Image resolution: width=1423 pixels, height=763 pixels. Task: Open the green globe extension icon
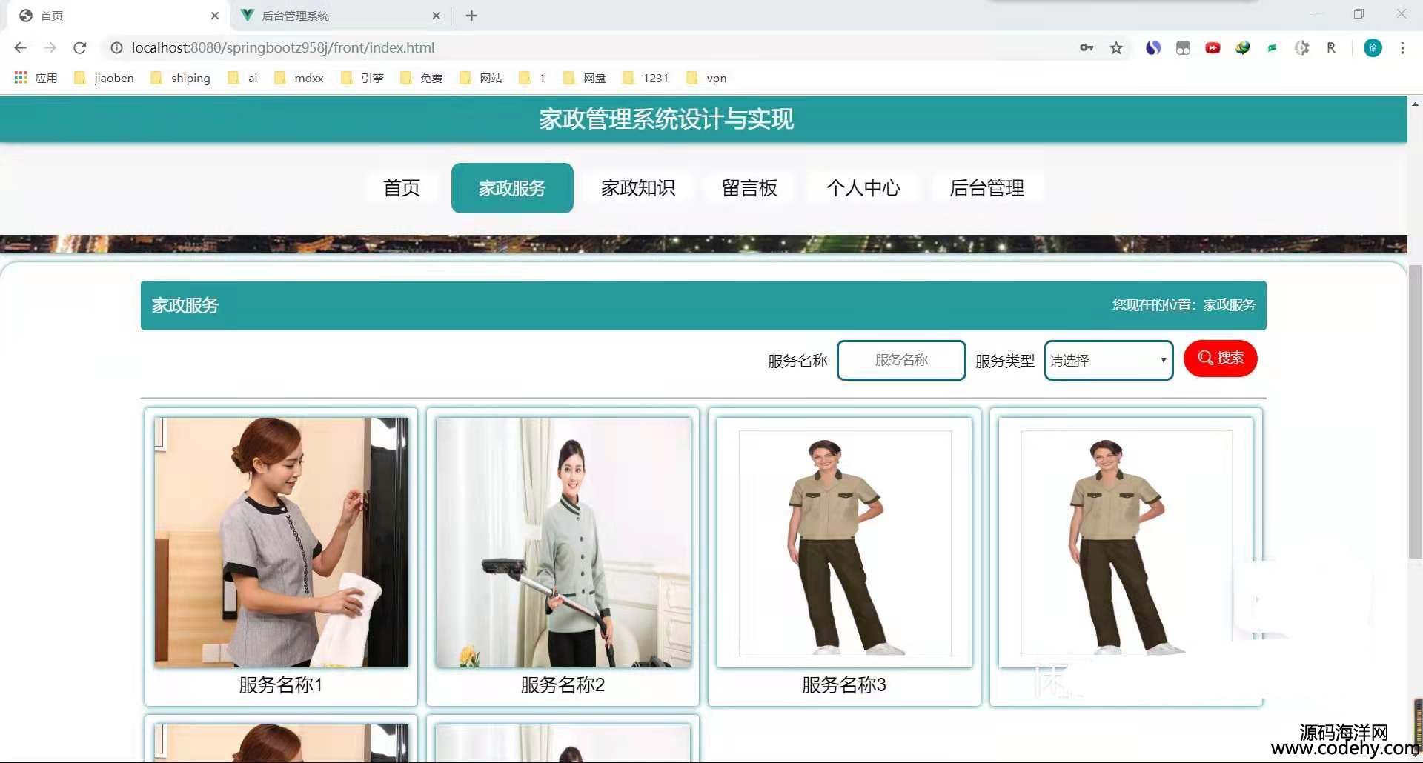[1243, 48]
